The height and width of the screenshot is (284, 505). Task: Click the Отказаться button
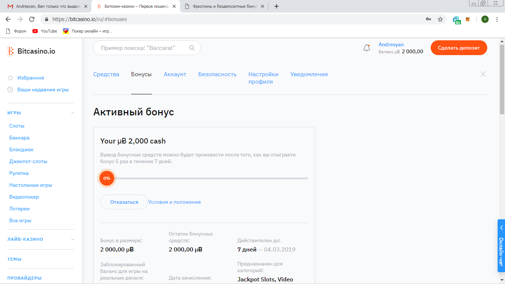[124, 202]
